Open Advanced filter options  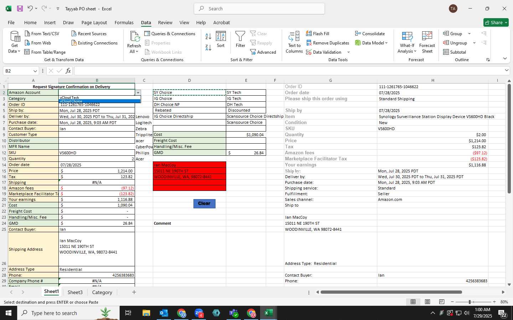[263, 52]
